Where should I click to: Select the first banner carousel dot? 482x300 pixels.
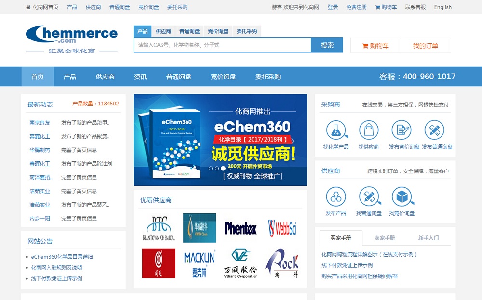tap(211, 168)
